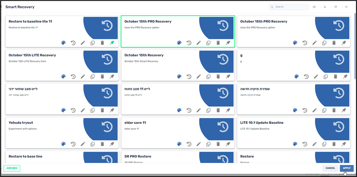357x177 pixels.
Task: Sort items alphabetically with the AZ icon
Action: click(x=314, y=7)
